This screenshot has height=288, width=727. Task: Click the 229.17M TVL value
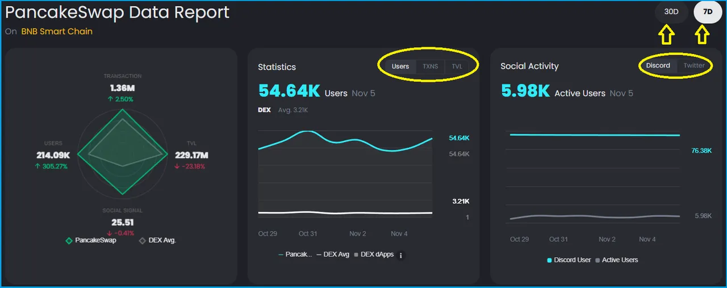(x=191, y=155)
